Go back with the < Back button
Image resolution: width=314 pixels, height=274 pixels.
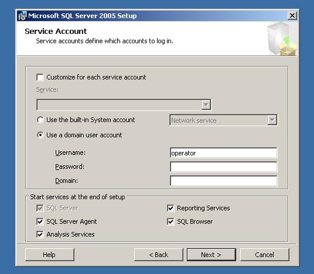click(159, 255)
